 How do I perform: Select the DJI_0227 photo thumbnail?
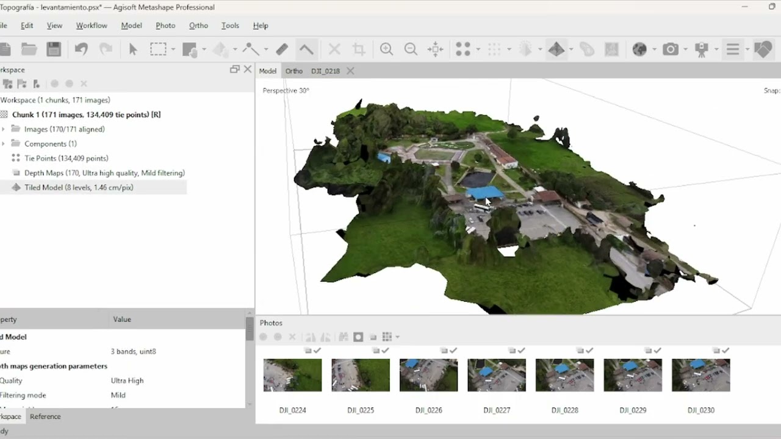coord(497,375)
